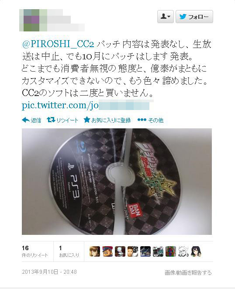Open the @PIROSHI_CC2 mention link
Viewport: 235px width, 289px height.
pyautogui.click(x=58, y=44)
